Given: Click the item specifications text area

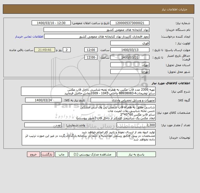Looking at the screenshot, I should click(89, 113).
